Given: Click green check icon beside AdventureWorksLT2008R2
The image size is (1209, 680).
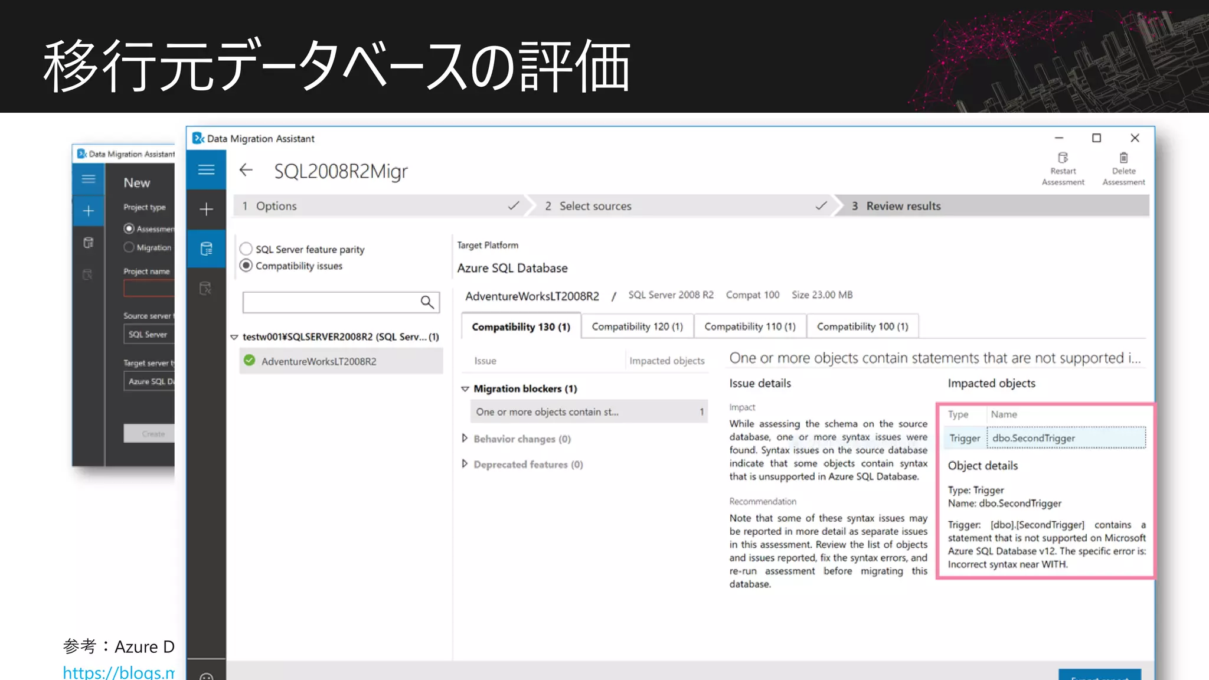Looking at the screenshot, I should coord(249,360).
